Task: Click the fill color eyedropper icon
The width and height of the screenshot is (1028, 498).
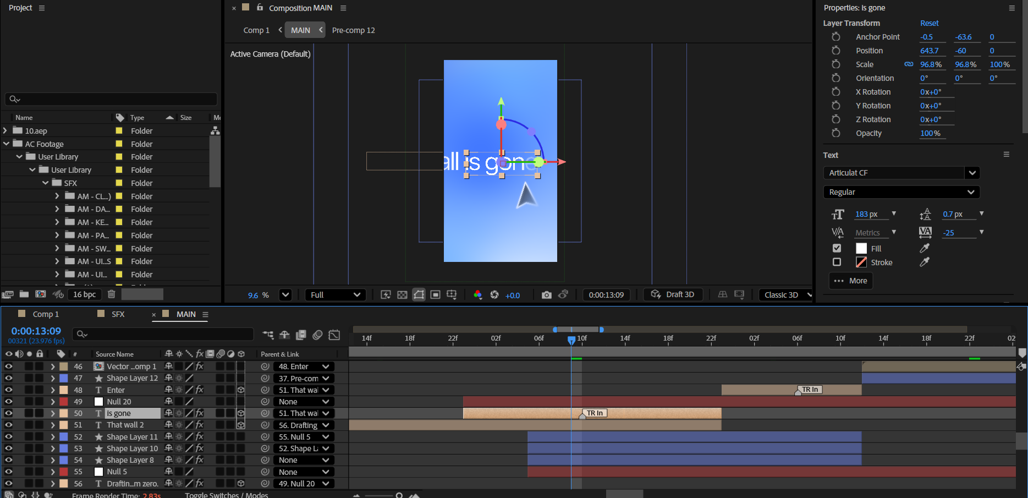Action: (925, 249)
